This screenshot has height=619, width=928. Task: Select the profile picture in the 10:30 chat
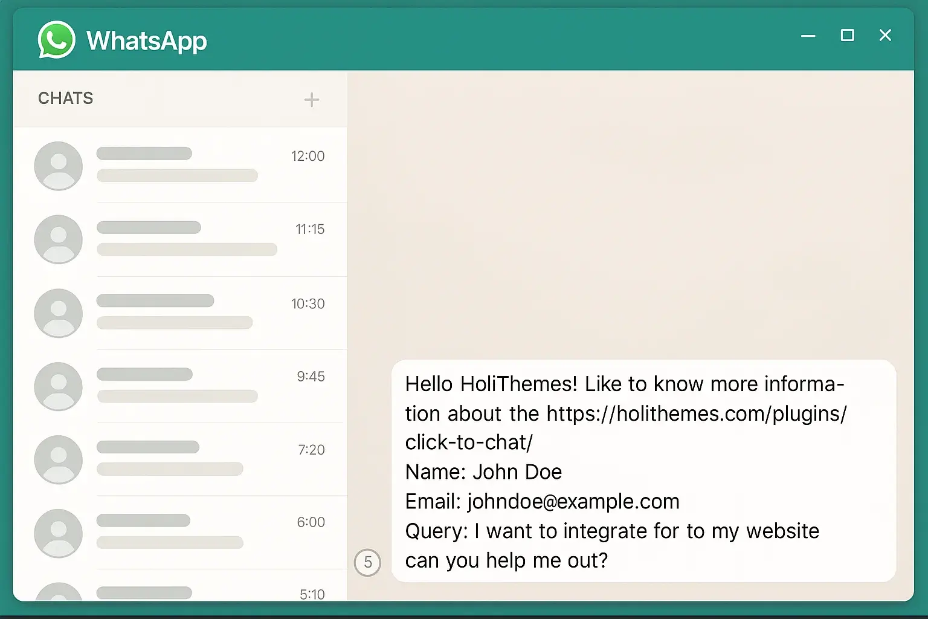(x=59, y=313)
